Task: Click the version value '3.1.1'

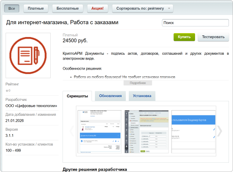Action: click(9, 136)
